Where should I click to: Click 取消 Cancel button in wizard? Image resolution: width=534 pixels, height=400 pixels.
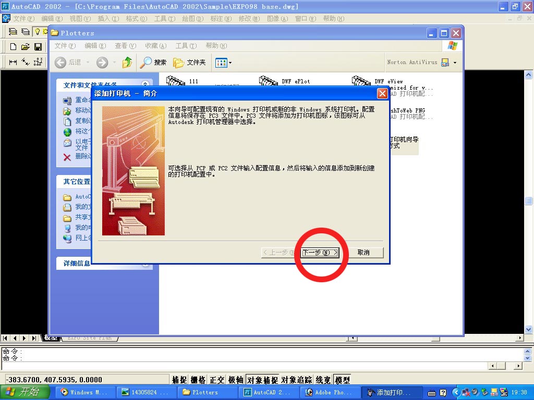coord(363,253)
